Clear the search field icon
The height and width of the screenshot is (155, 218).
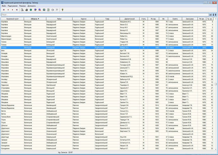pos(210,15)
